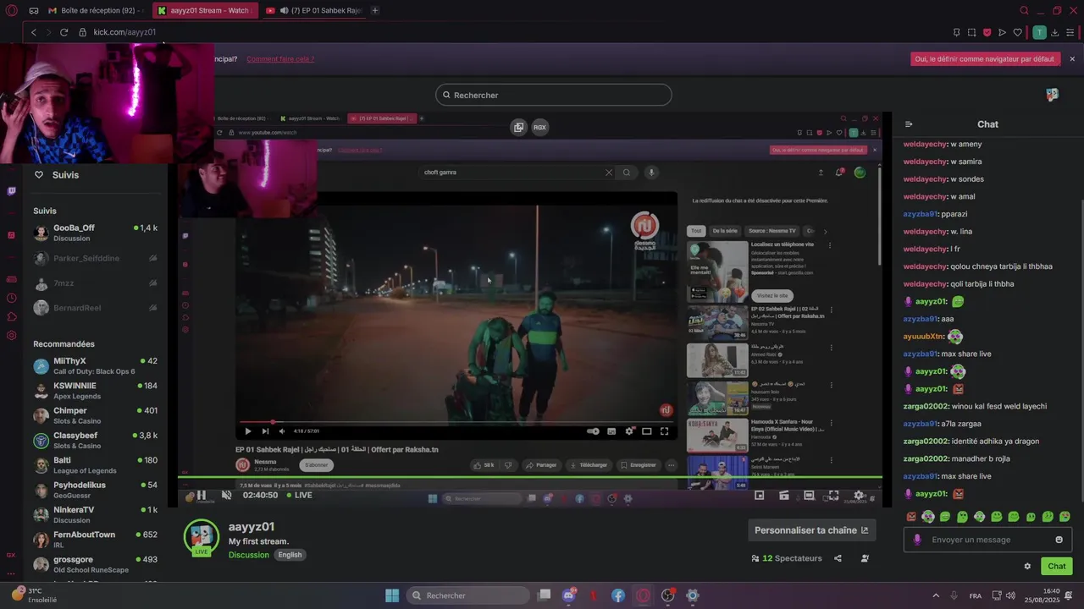Click the user icon beside share
The image size is (1084, 609).
[865, 558]
